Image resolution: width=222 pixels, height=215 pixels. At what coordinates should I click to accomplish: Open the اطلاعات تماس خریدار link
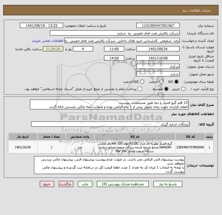click(48, 41)
